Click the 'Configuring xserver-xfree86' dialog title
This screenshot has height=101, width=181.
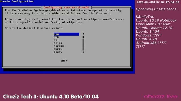click(x=66, y=7)
